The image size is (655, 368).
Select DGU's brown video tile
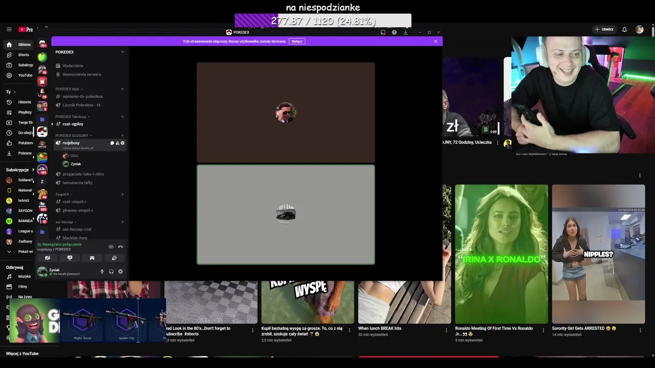click(x=286, y=112)
